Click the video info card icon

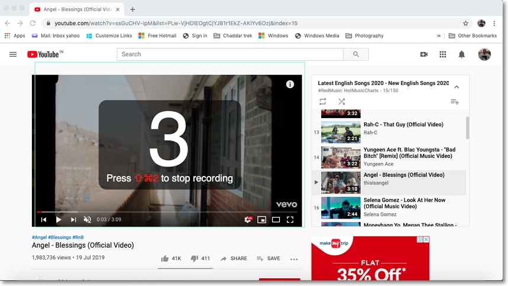(290, 84)
